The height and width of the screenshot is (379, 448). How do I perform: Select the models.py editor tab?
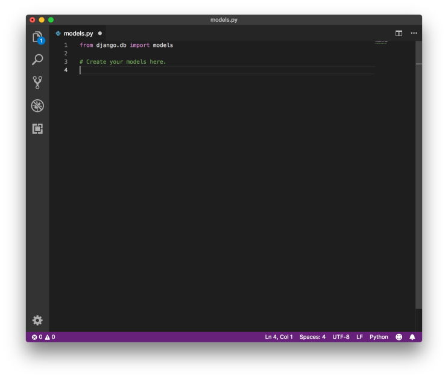[x=77, y=33]
